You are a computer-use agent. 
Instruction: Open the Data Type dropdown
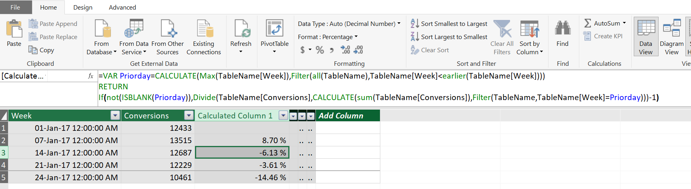349,24
